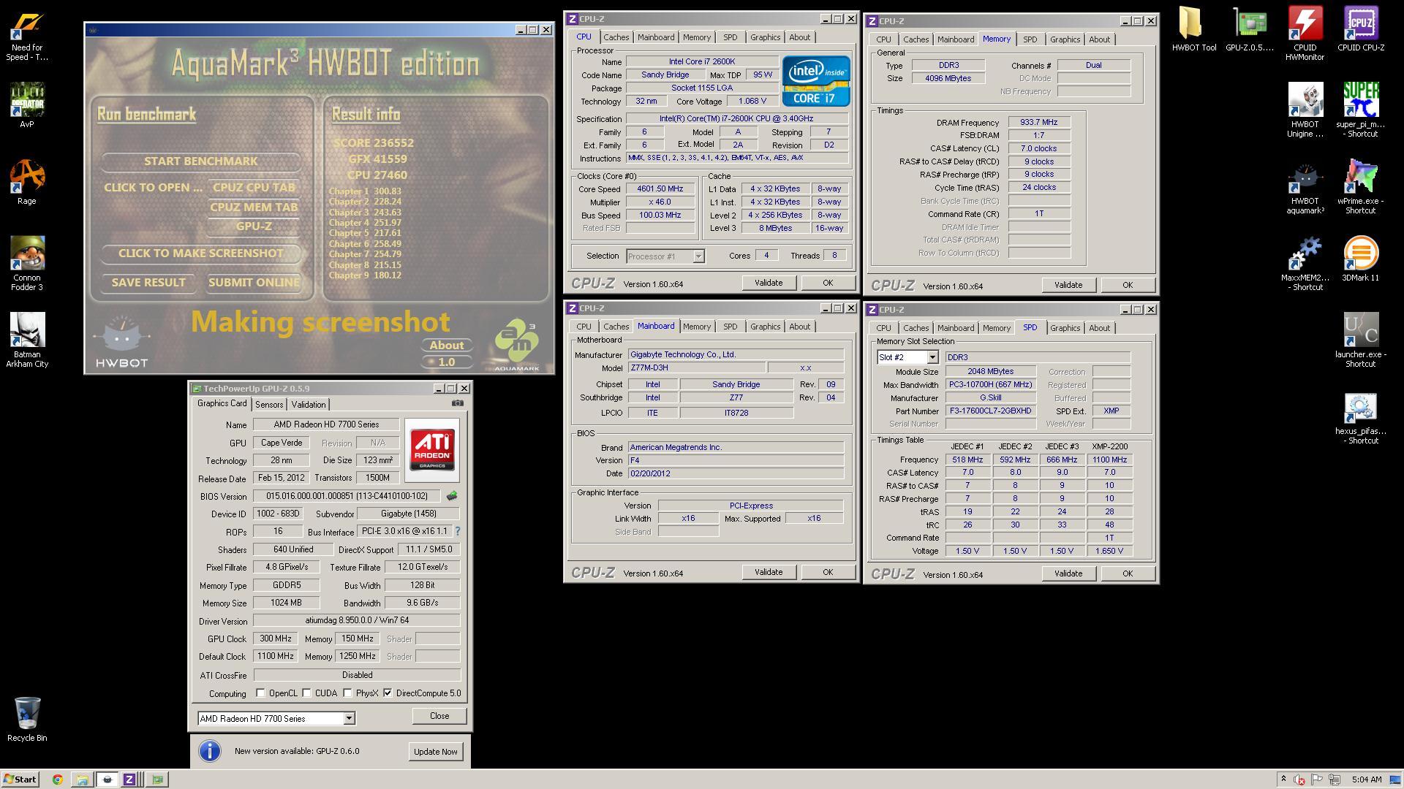
Task: Open super_pi_mod shortcut icon
Action: pos(1361,110)
